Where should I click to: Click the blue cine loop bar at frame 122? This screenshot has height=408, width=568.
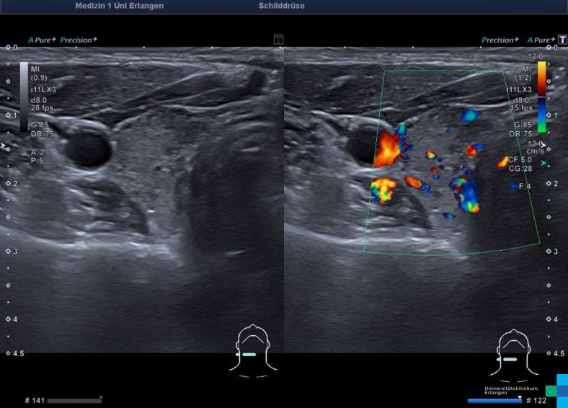point(494,400)
